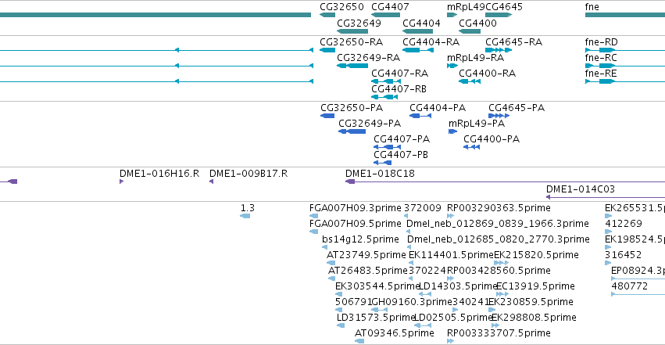
Task: Select EST GH09160.3prime
Action: (379, 311)
